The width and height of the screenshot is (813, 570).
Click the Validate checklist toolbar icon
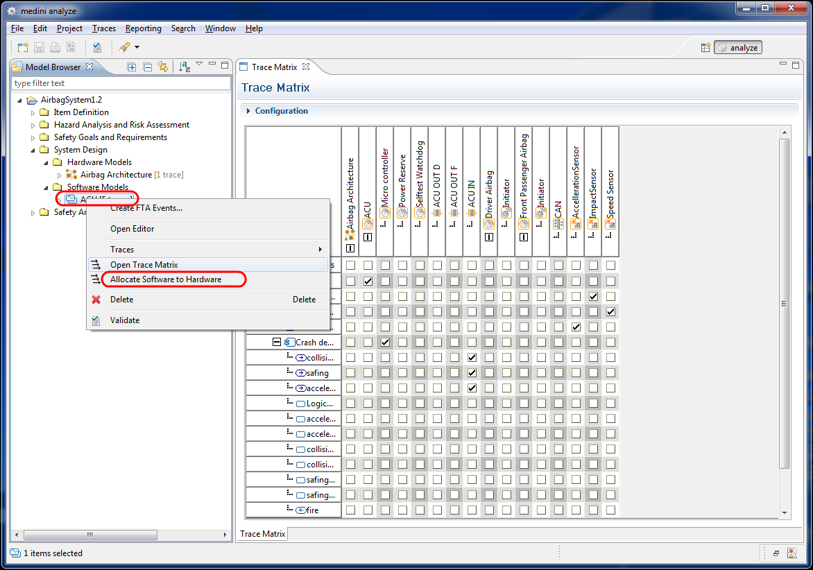point(97,47)
